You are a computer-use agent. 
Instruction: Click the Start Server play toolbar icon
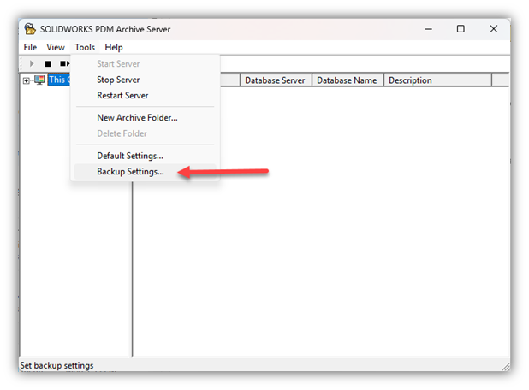pyautogui.click(x=32, y=63)
